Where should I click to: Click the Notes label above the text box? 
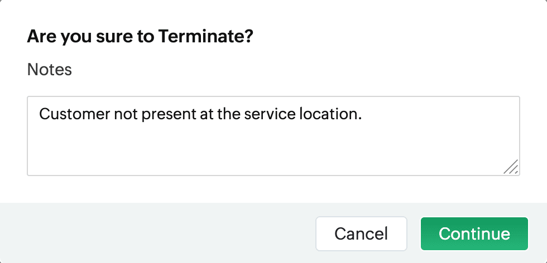click(x=49, y=70)
